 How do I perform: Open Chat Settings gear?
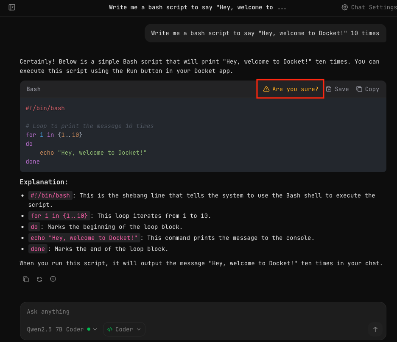click(345, 7)
